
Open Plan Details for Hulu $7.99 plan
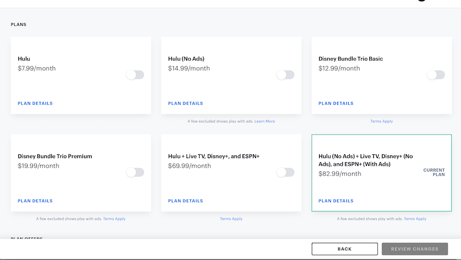pos(35,104)
